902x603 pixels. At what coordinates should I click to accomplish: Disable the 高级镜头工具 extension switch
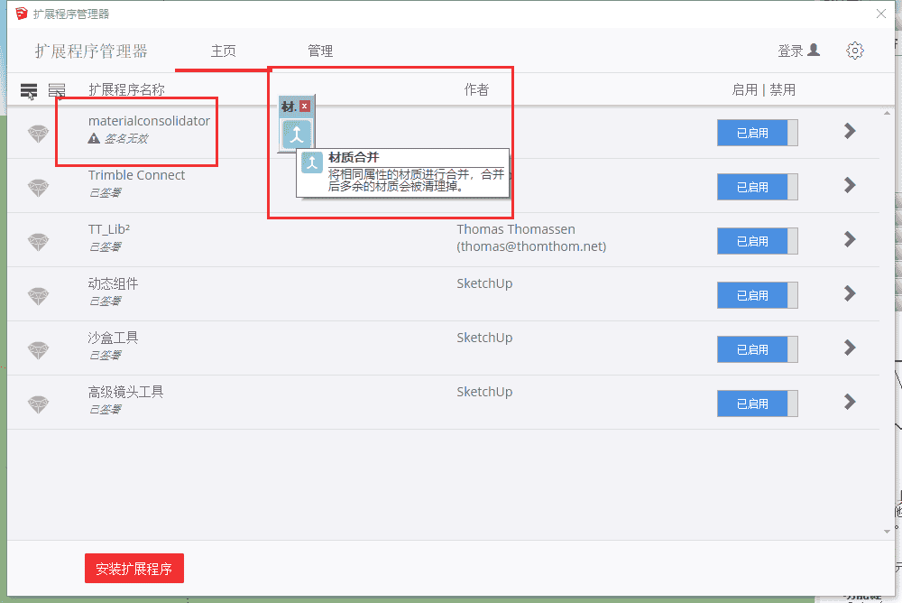pos(757,404)
